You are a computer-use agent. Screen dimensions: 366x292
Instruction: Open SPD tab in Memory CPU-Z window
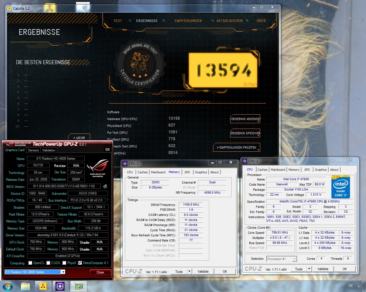point(187,172)
